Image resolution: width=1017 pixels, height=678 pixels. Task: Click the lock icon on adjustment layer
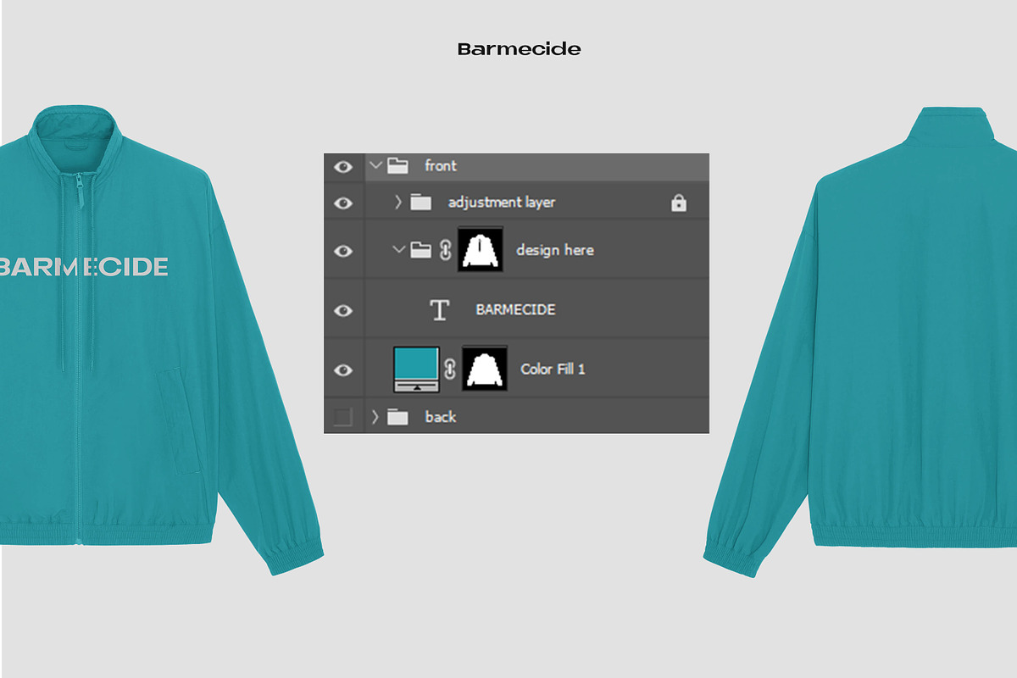pyautogui.click(x=678, y=203)
